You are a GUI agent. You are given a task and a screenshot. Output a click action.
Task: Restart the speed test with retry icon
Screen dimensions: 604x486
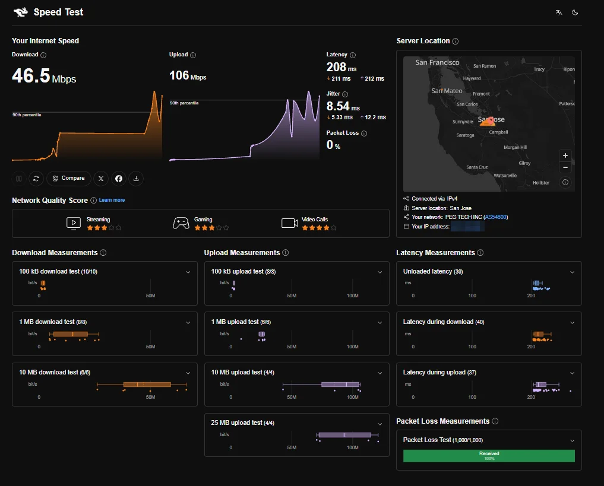(36, 179)
